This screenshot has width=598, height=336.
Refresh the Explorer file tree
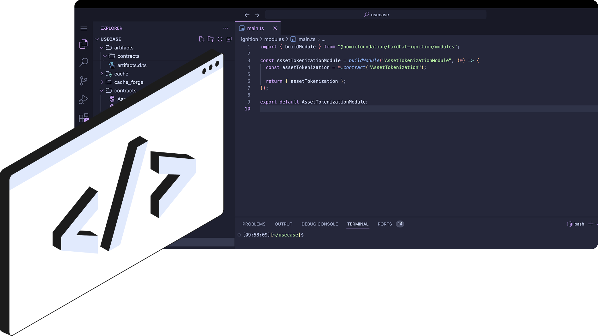tap(220, 39)
